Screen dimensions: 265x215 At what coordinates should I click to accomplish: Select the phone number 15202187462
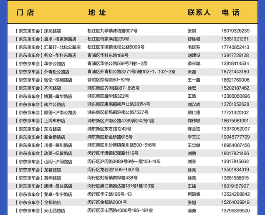point(235,88)
